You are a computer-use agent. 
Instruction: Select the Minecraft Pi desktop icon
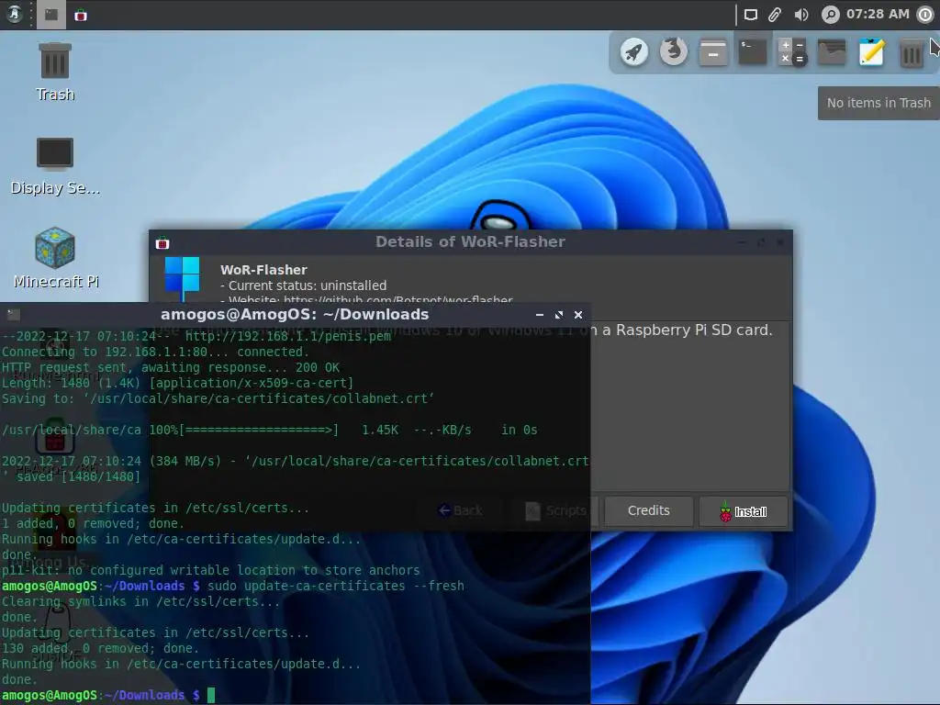coord(55,258)
